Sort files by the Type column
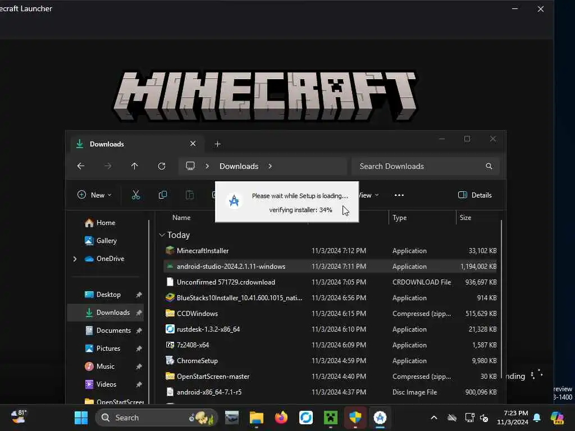575x431 pixels. pyautogui.click(x=400, y=217)
